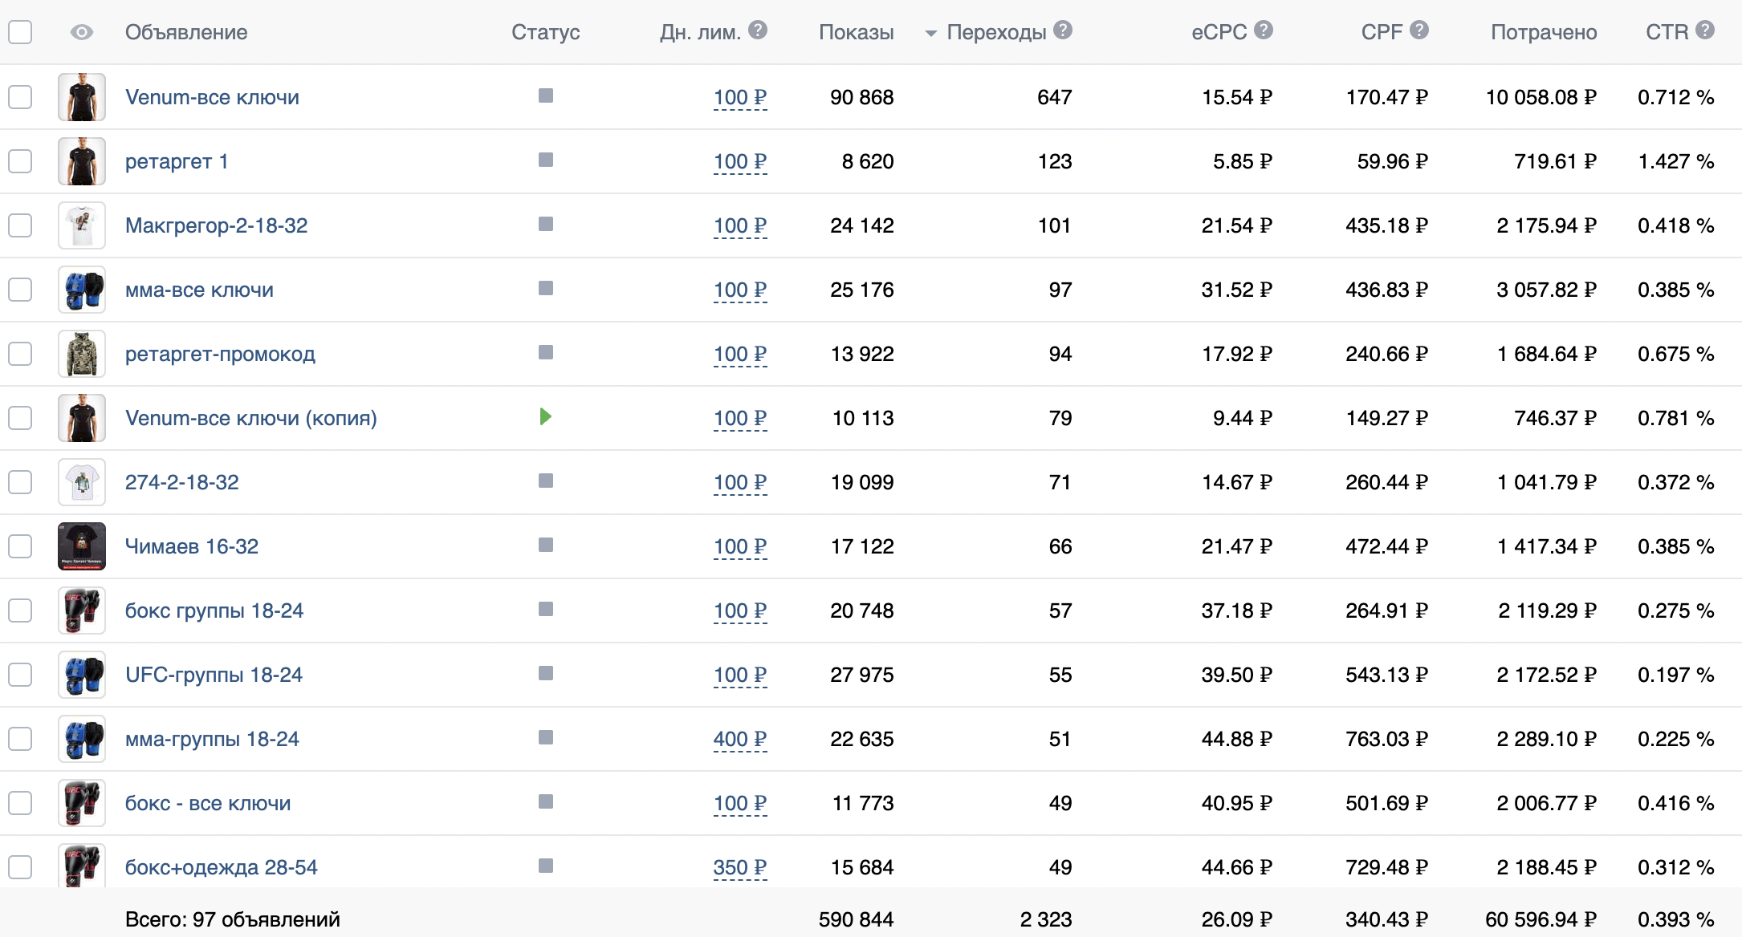Click help icon beside CPF header

point(1418,30)
